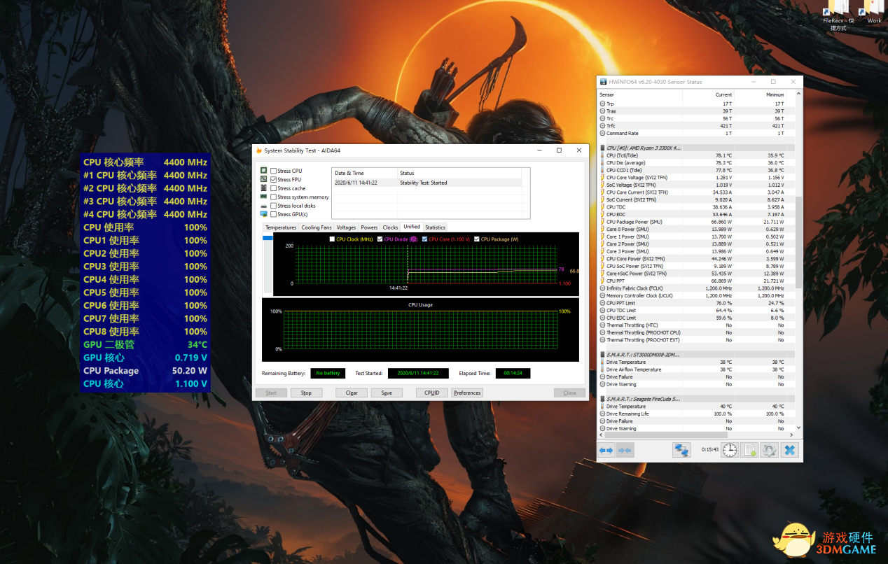
Task: Click CPU #0 AMD Ryzen 3 3300X group icon
Action: click(603, 148)
